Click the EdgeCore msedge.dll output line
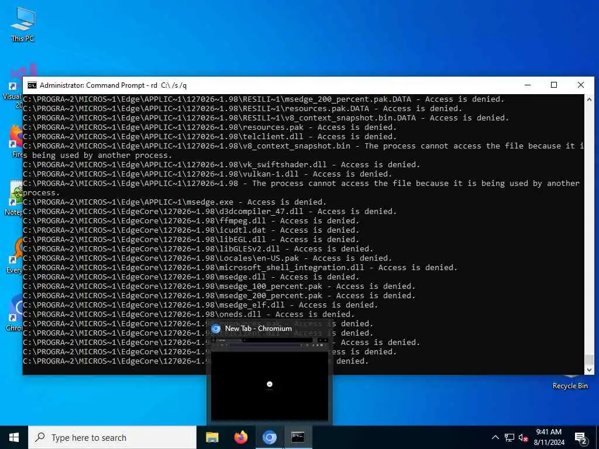Viewport: 599px width, 449px height. [x=191, y=277]
